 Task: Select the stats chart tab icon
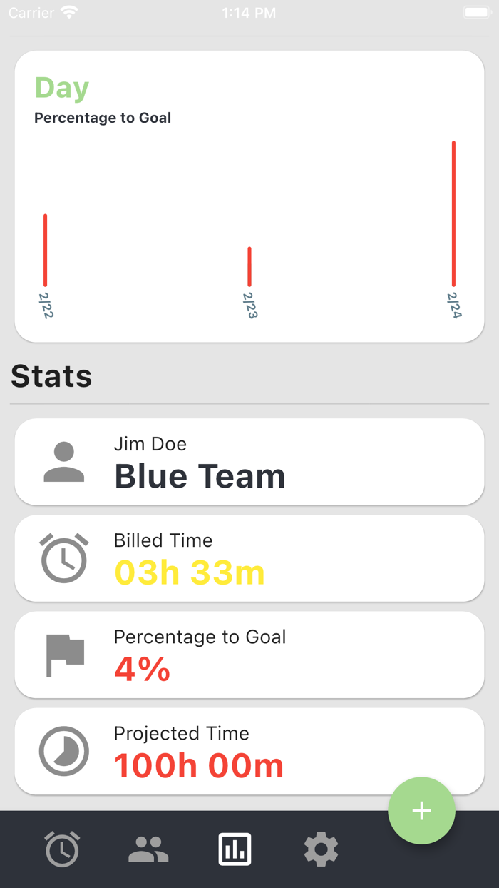235,849
